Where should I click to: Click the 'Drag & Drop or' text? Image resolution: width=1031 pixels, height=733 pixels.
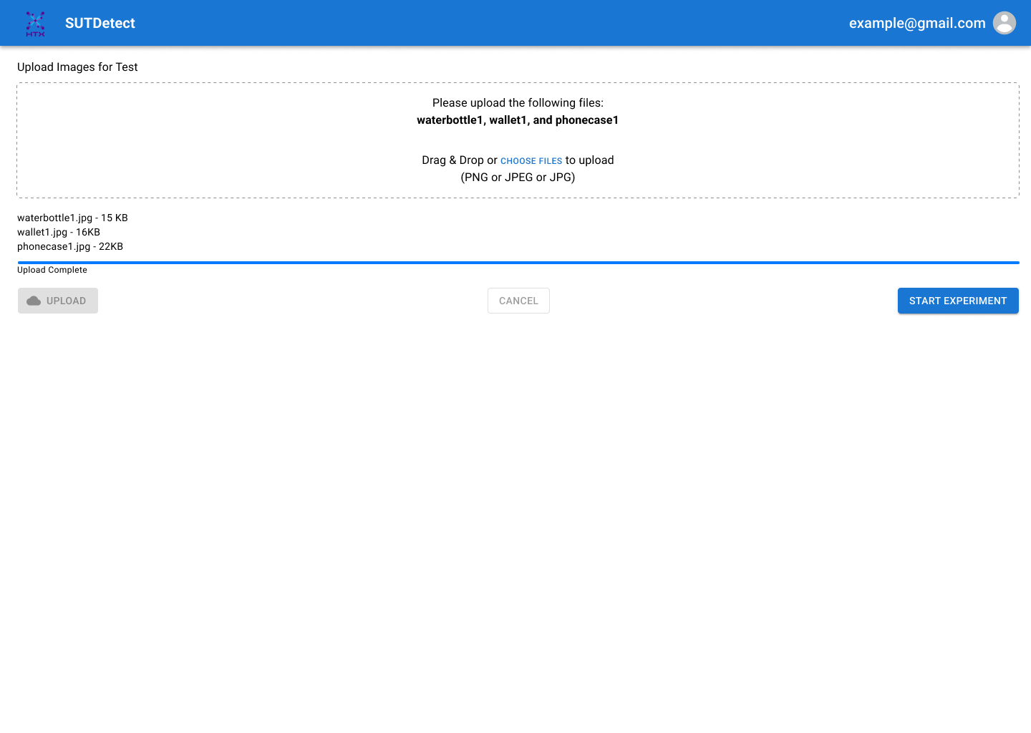[x=459, y=160]
